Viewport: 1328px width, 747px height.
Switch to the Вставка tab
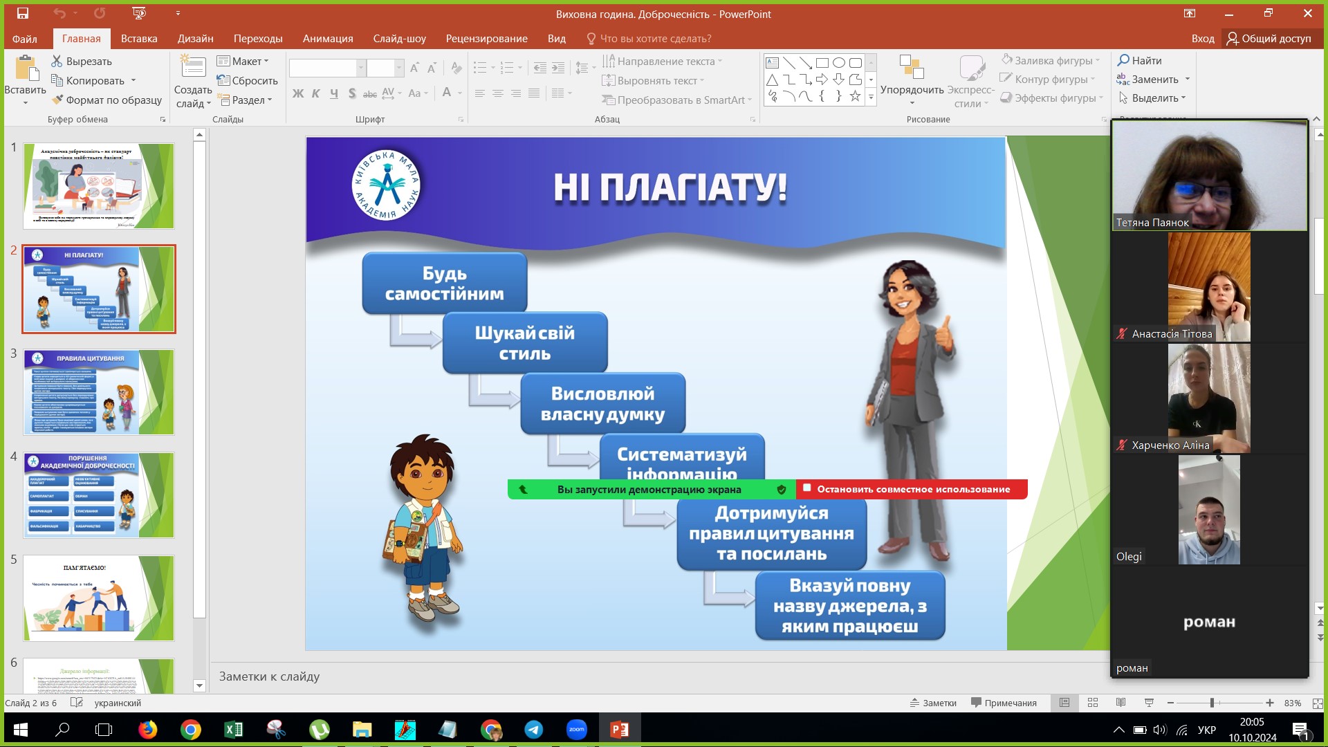click(139, 39)
